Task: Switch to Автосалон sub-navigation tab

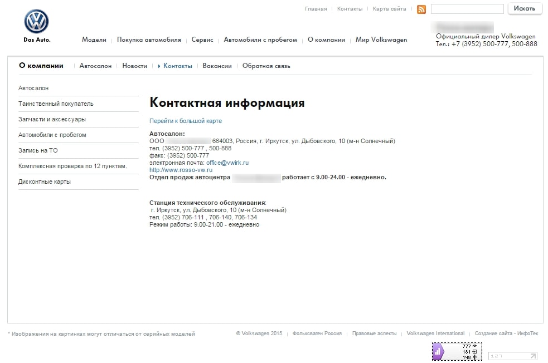Action: tap(95, 66)
